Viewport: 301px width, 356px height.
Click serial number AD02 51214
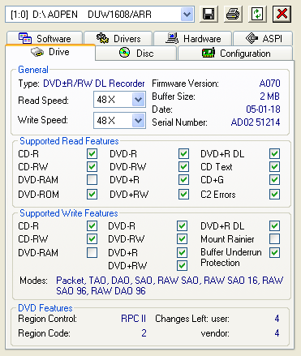coord(256,122)
